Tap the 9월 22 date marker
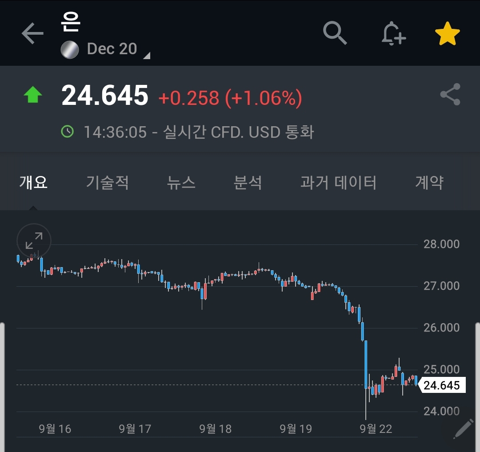This screenshot has height=452, width=480. pos(376,429)
